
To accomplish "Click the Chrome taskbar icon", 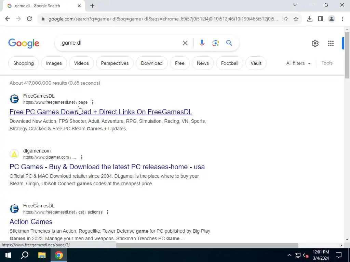I will (59, 255).
